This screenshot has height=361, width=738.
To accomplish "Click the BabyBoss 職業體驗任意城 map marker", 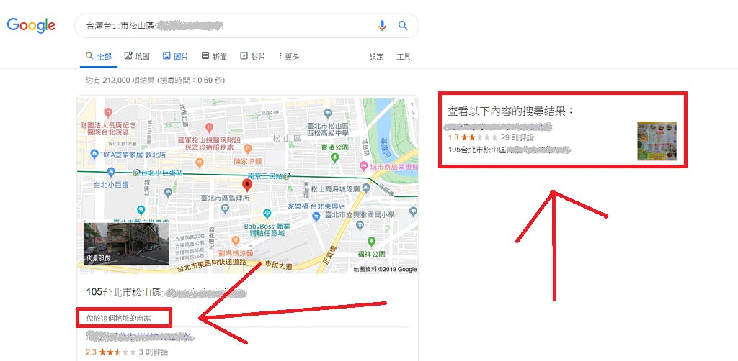I will 267,214.
